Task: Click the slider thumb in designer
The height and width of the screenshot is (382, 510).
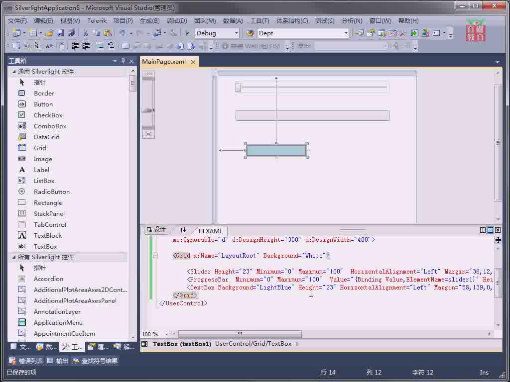Action: (x=238, y=88)
